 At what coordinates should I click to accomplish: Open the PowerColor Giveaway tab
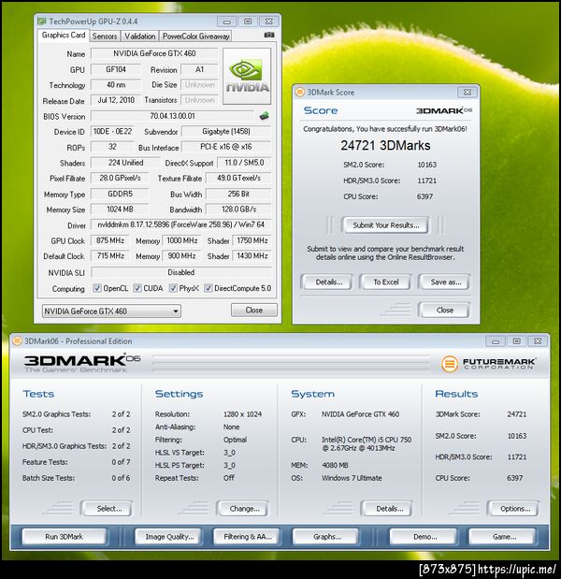point(196,36)
